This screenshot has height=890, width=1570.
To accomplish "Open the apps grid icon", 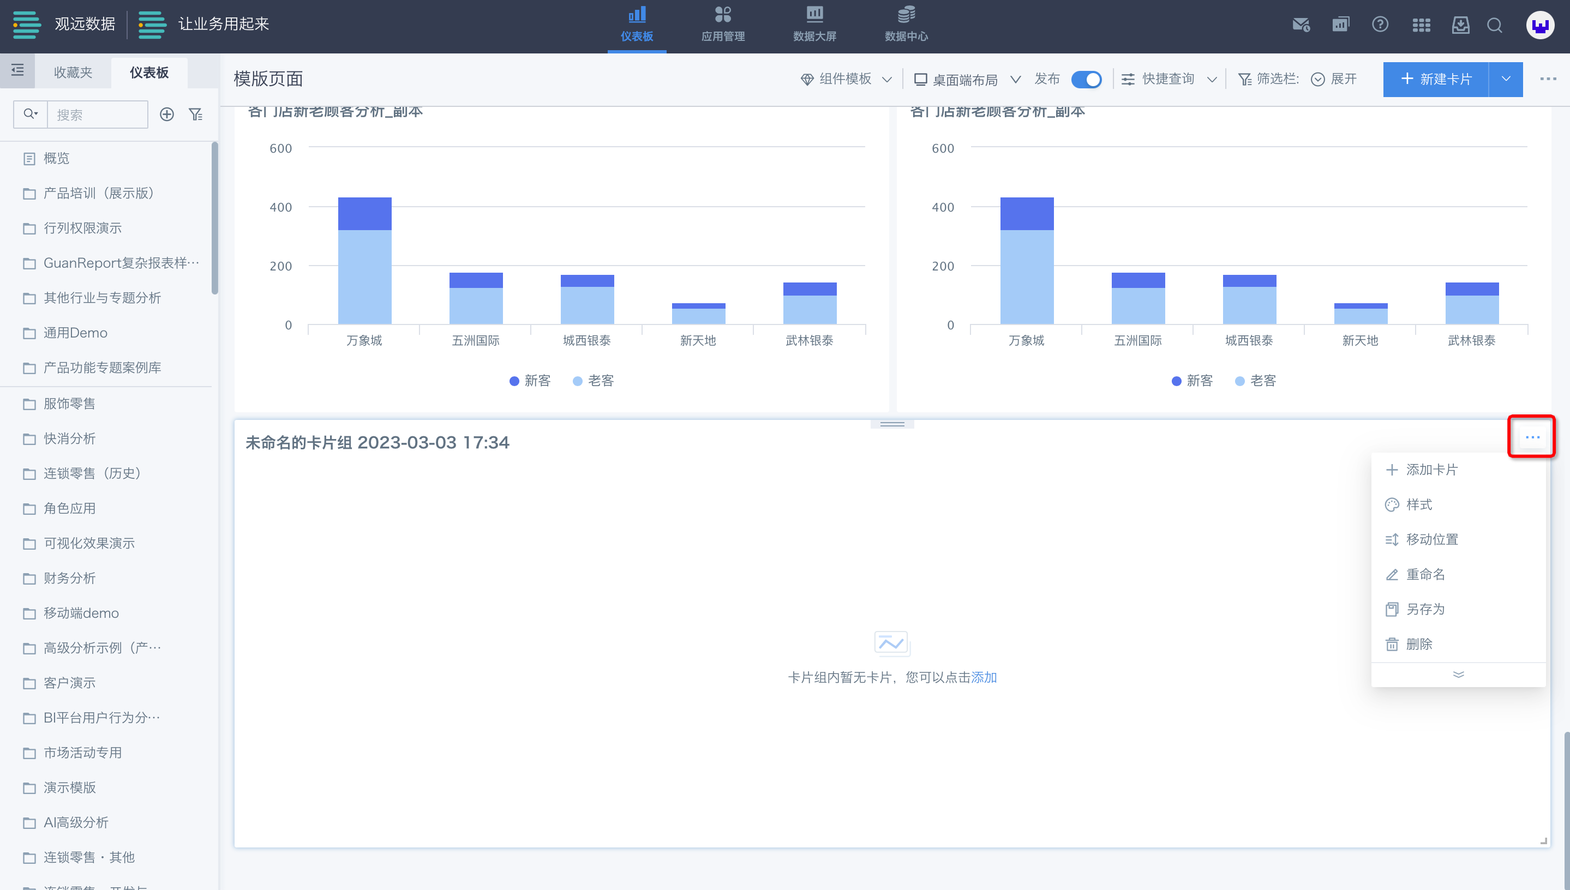I will tap(1421, 25).
